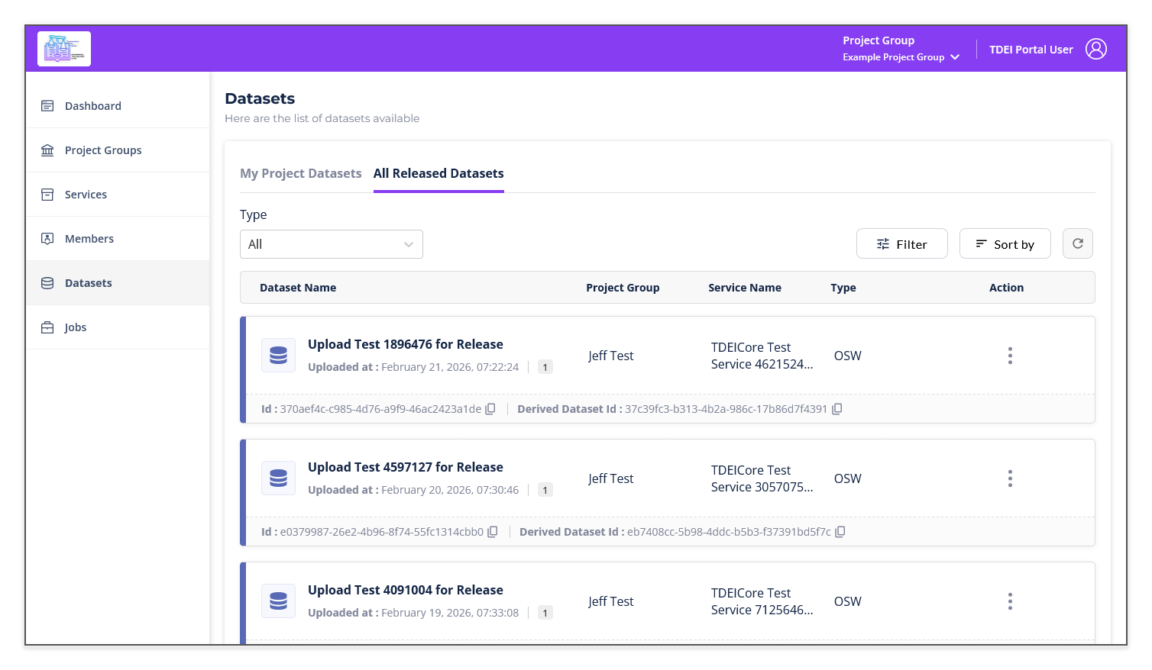Open Services from the left sidebar

click(86, 194)
